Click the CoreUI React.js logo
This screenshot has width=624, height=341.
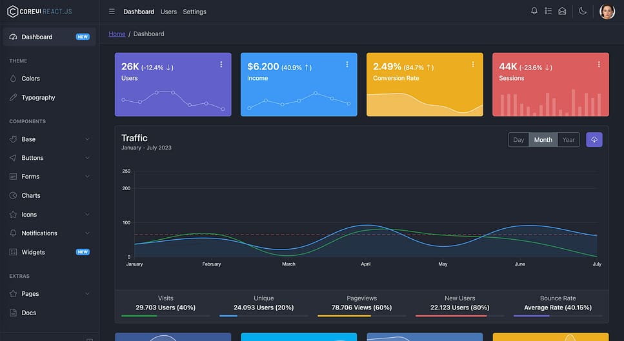(x=40, y=12)
